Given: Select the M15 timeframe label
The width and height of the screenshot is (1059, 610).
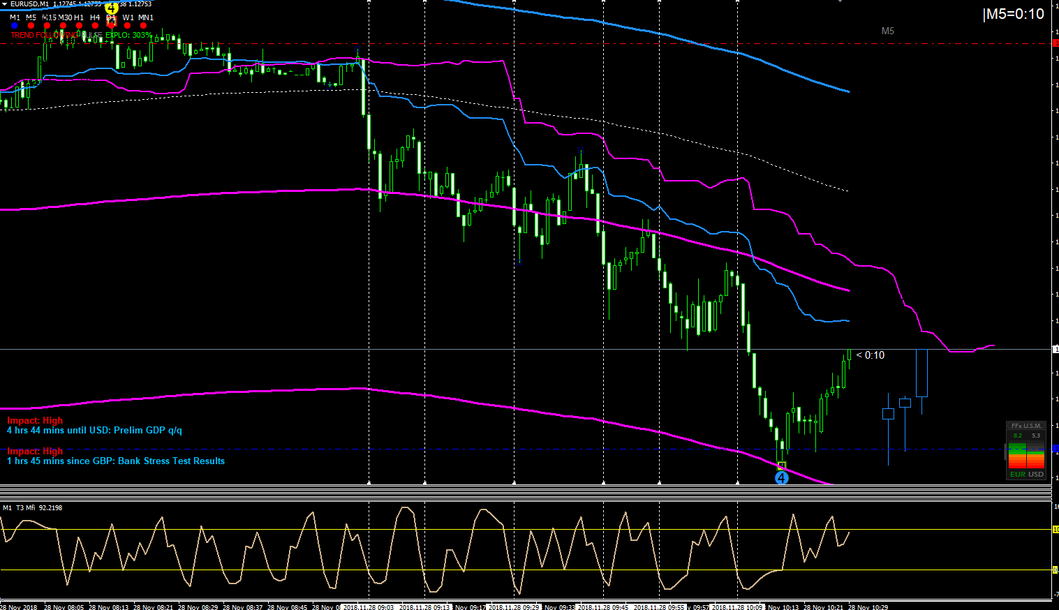Looking at the screenshot, I should click(49, 17).
